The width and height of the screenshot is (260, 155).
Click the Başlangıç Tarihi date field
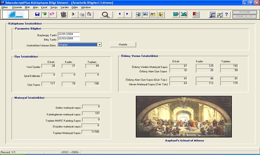click(x=68, y=34)
